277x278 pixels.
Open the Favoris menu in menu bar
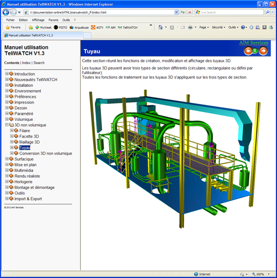[x=53, y=20]
